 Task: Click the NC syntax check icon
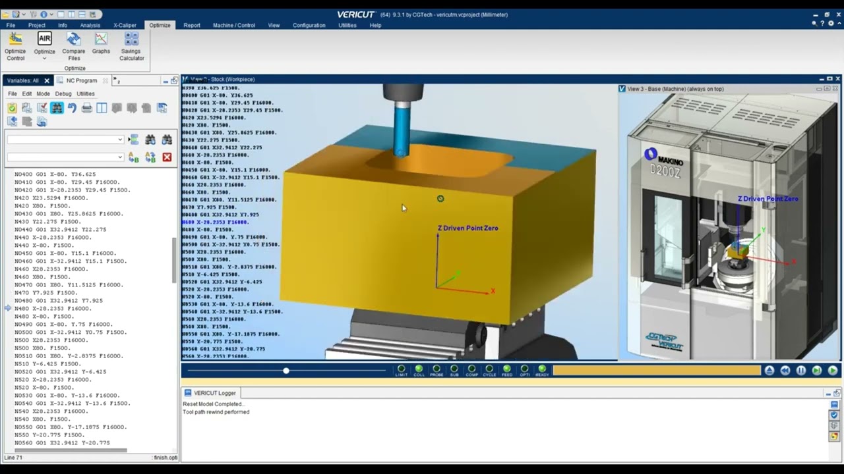click(x=42, y=108)
